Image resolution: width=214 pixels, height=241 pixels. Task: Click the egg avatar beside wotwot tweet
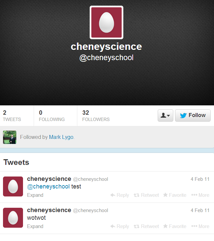tap(13, 218)
